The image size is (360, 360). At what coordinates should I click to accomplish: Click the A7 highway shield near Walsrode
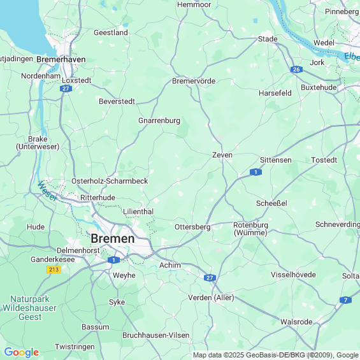345,300
